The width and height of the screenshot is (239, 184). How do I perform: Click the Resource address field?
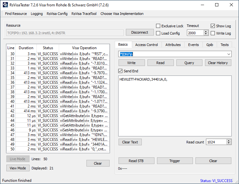pos(65,33)
